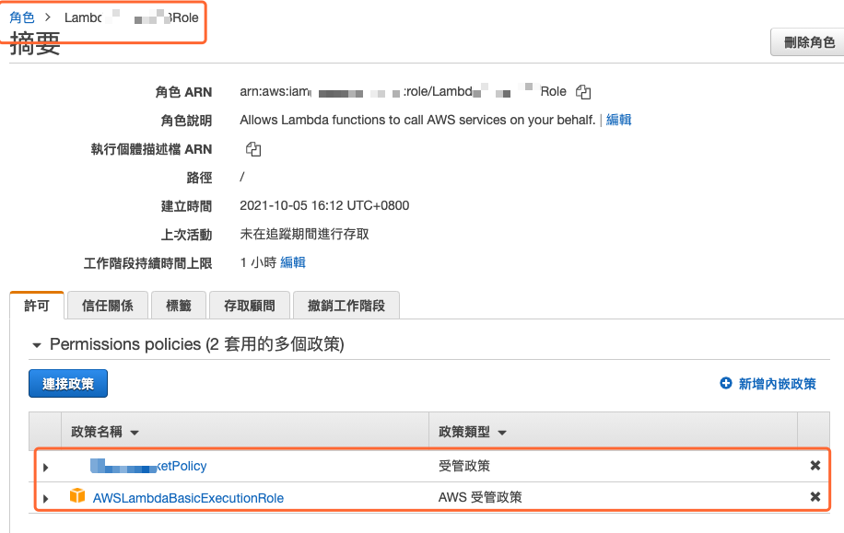
Task: Open the AWSLambdaBasicExecutionRole policy link
Action: click(x=188, y=498)
